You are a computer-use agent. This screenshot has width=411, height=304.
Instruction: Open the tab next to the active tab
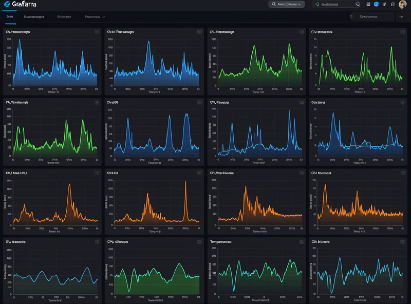[34, 16]
